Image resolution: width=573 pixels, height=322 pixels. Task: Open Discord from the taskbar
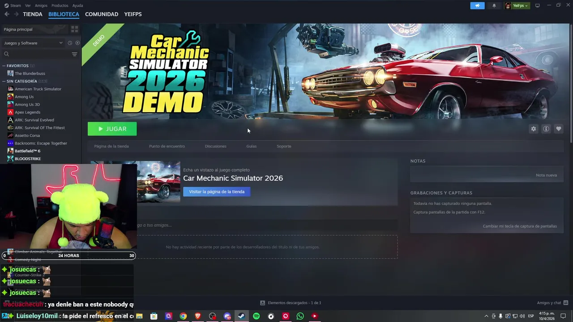coord(227,316)
